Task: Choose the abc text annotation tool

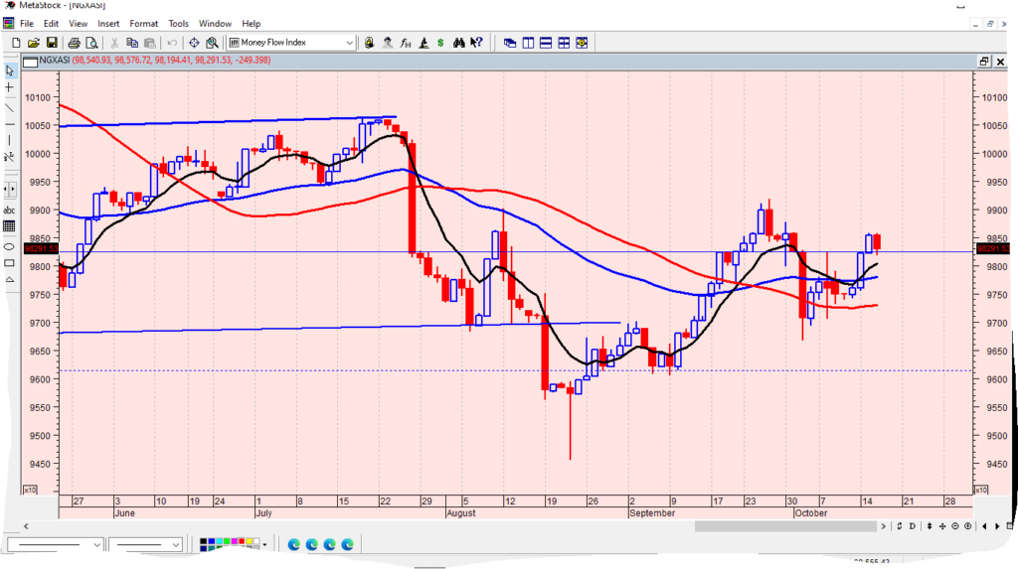Action: click(10, 210)
